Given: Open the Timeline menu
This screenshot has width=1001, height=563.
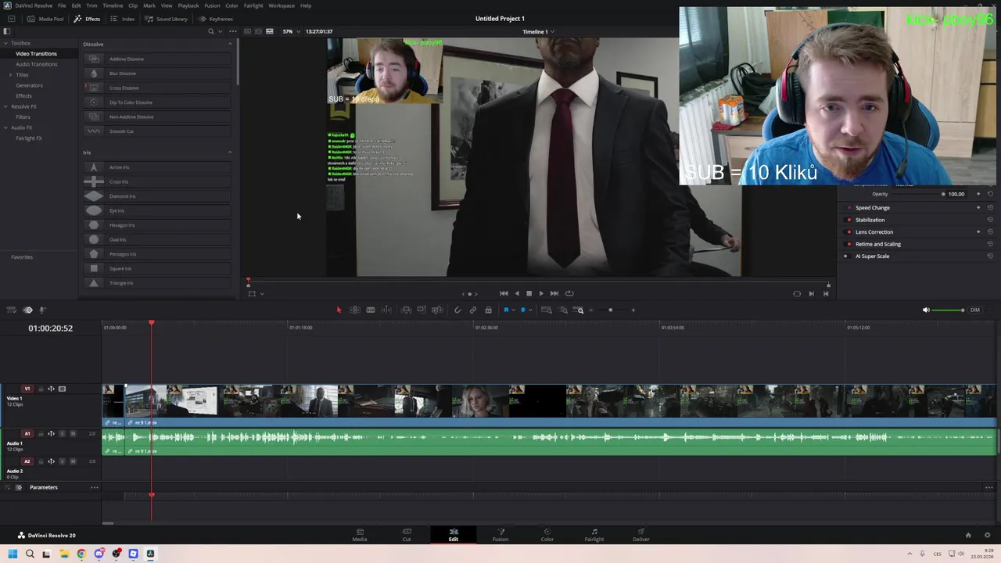Looking at the screenshot, I should coord(113,5).
